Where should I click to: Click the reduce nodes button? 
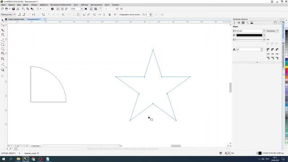(x=130, y=14)
